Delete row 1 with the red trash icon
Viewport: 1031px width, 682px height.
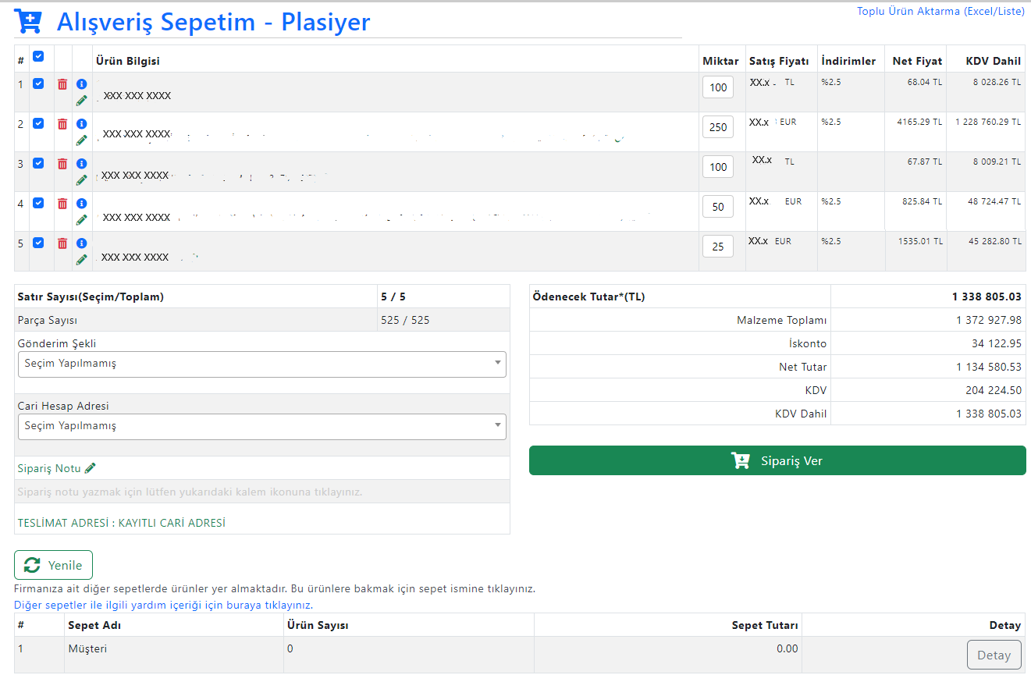62,84
